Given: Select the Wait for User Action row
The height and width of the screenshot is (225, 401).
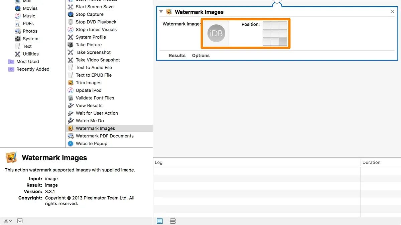Looking at the screenshot, I should coord(109,113).
